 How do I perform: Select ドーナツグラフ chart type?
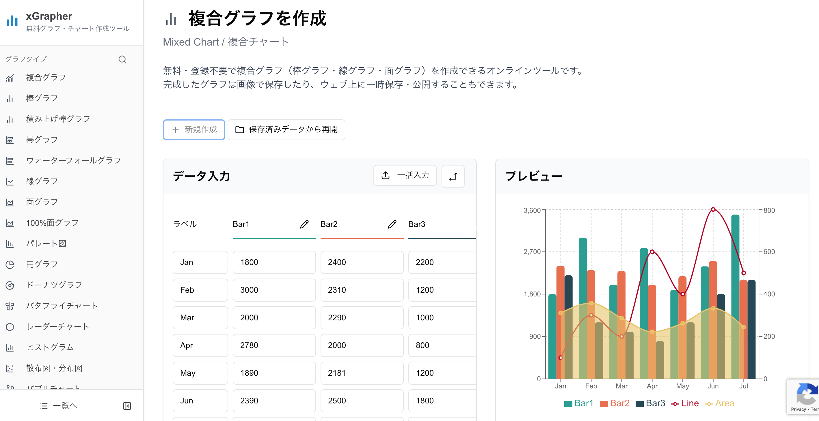(53, 285)
